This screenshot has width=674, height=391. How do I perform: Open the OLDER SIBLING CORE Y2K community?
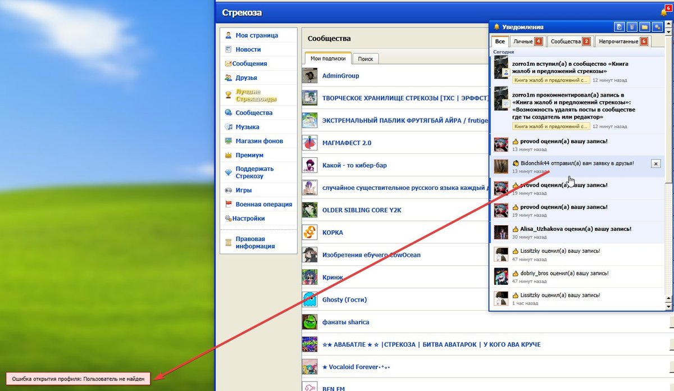click(362, 210)
